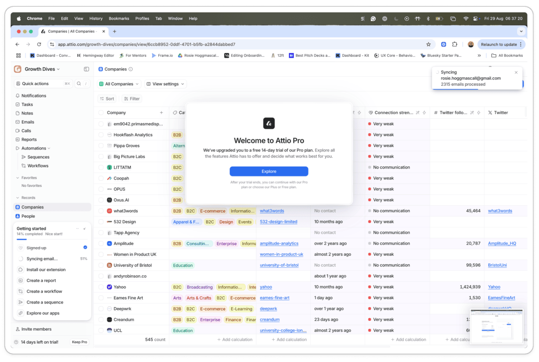Select the Hookflash Analytics row checkbox

click(101, 135)
